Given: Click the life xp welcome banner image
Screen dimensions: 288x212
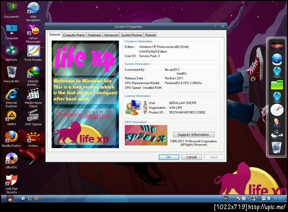Looking at the screenshot, I should 85,94.
